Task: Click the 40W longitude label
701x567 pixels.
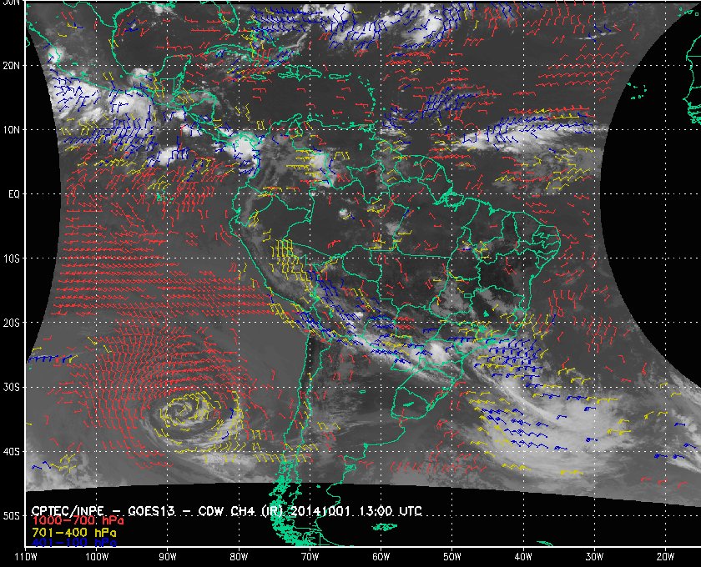Action: (x=523, y=557)
